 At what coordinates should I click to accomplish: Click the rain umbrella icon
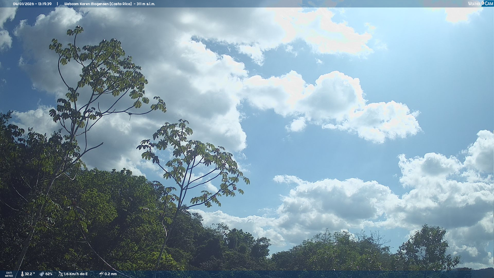pyautogui.click(x=101, y=274)
